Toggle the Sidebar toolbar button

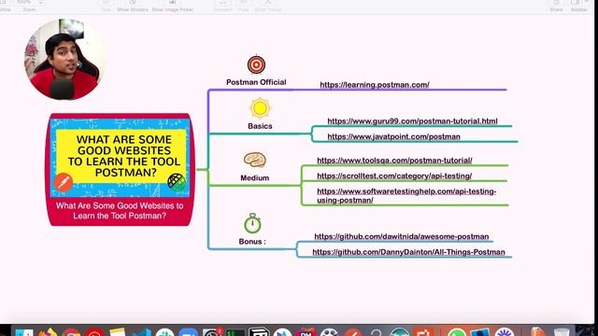(579, 7)
